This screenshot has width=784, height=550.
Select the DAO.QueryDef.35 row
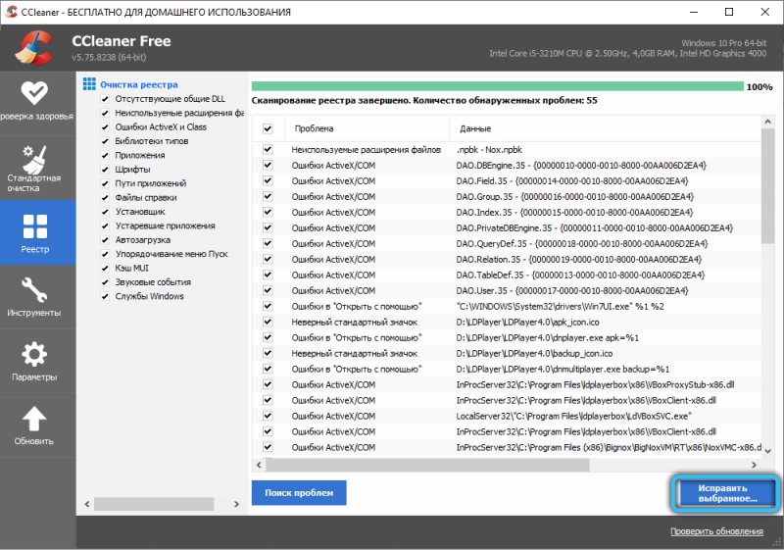(x=507, y=243)
